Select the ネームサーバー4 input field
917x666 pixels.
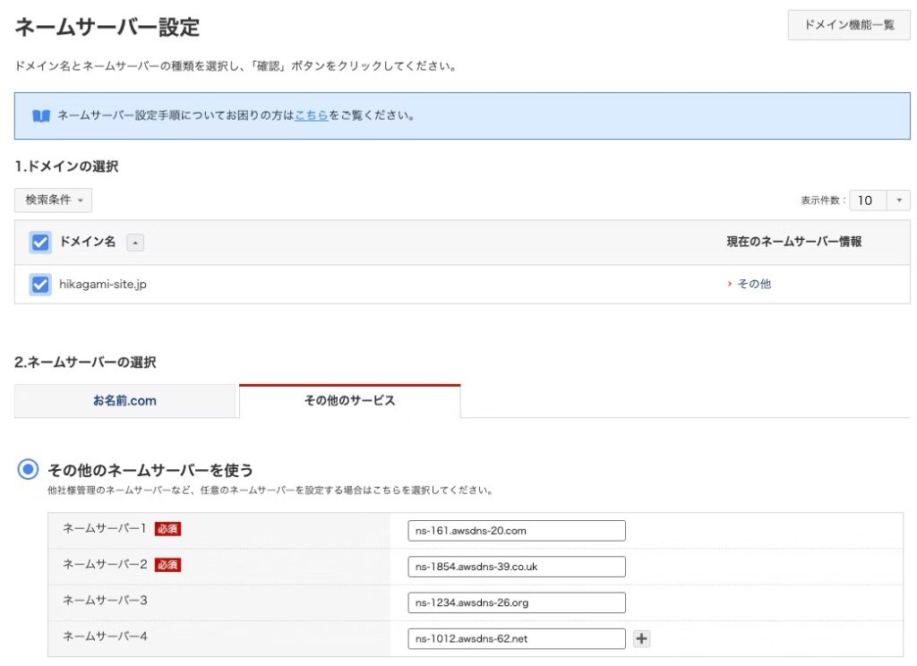pos(516,638)
